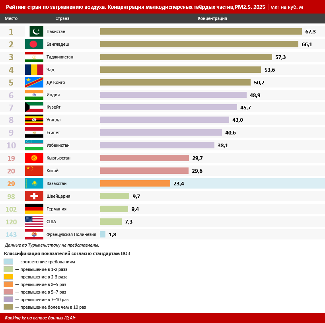Screen dimensions: 325x323
Task: Select the Tajikistan flag
Action: coord(34,57)
